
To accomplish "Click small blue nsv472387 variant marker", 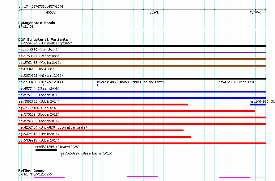I will (219, 85).
